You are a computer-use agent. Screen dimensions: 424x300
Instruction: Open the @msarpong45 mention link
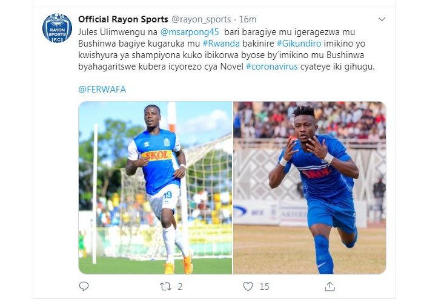(x=189, y=32)
